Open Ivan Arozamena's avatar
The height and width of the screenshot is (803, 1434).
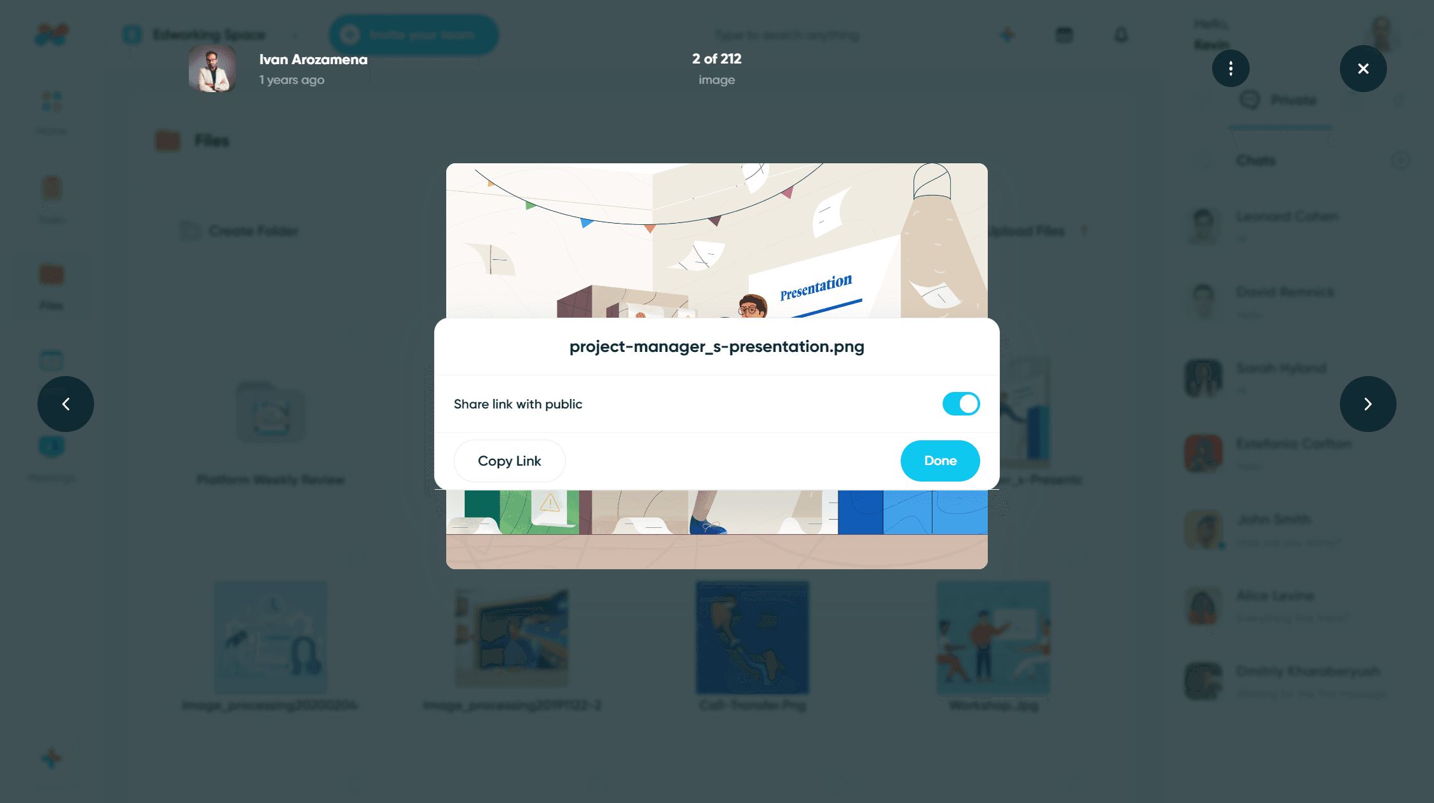(x=212, y=69)
